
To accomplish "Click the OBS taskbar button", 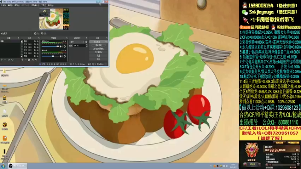I will tap(17, 166).
